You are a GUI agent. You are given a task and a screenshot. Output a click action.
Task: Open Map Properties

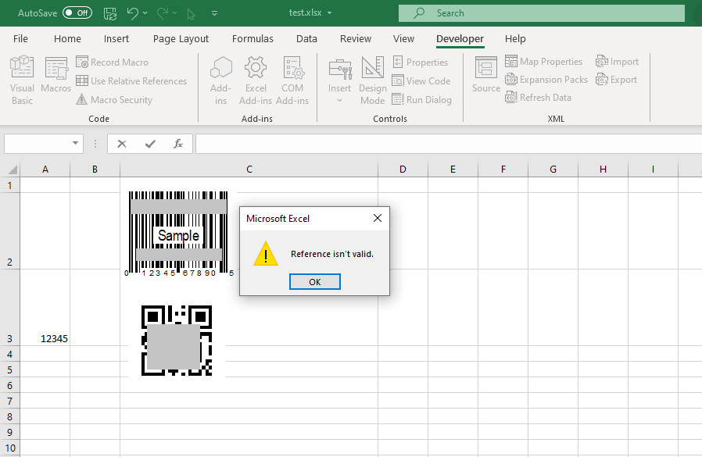pyautogui.click(x=544, y=61)
